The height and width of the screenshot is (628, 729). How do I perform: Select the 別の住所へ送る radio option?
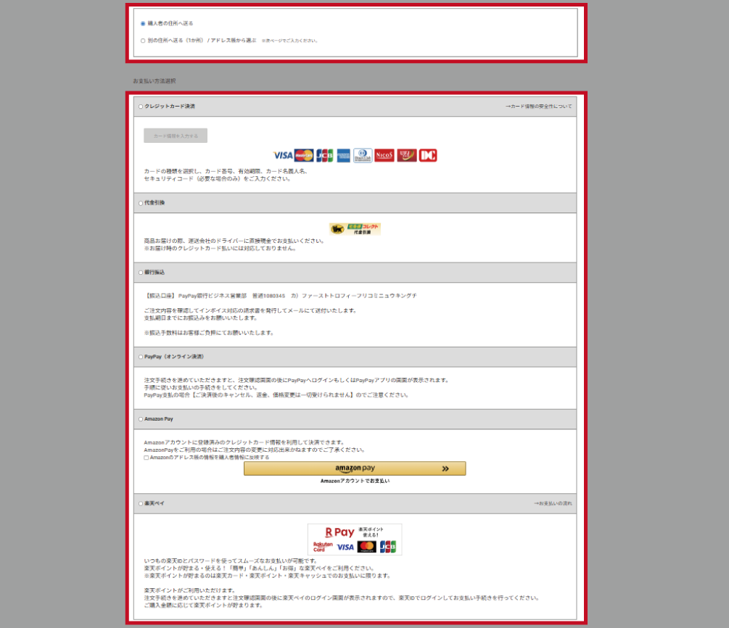point(143,41)
